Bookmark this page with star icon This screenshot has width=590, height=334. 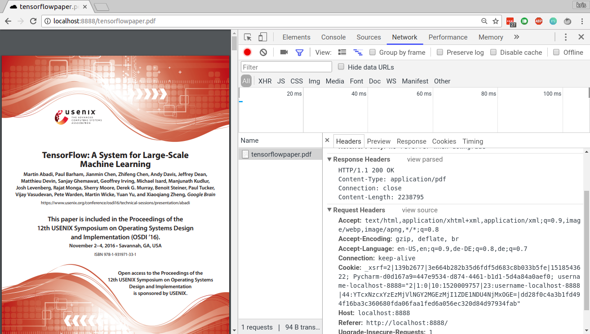[x=496, y=21]
